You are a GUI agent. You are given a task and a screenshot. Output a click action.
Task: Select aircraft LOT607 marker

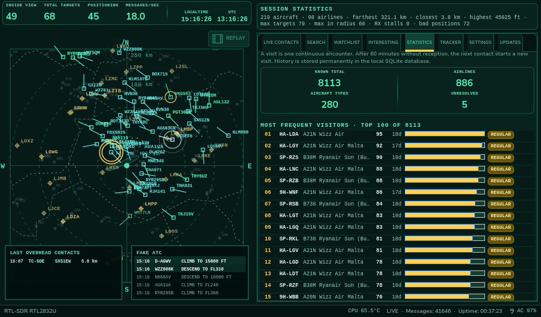(203, 150)
